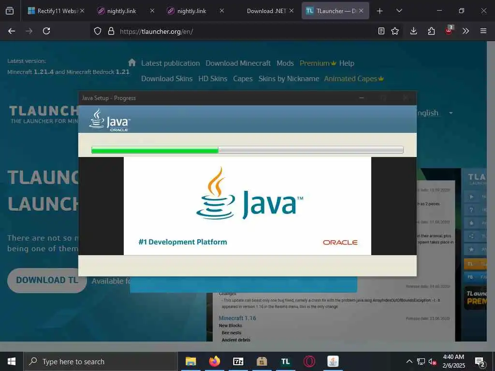Viewport: 495px width, 371px height.
Task: Open the Windows Start menu
Action: [x=12, y=361]
